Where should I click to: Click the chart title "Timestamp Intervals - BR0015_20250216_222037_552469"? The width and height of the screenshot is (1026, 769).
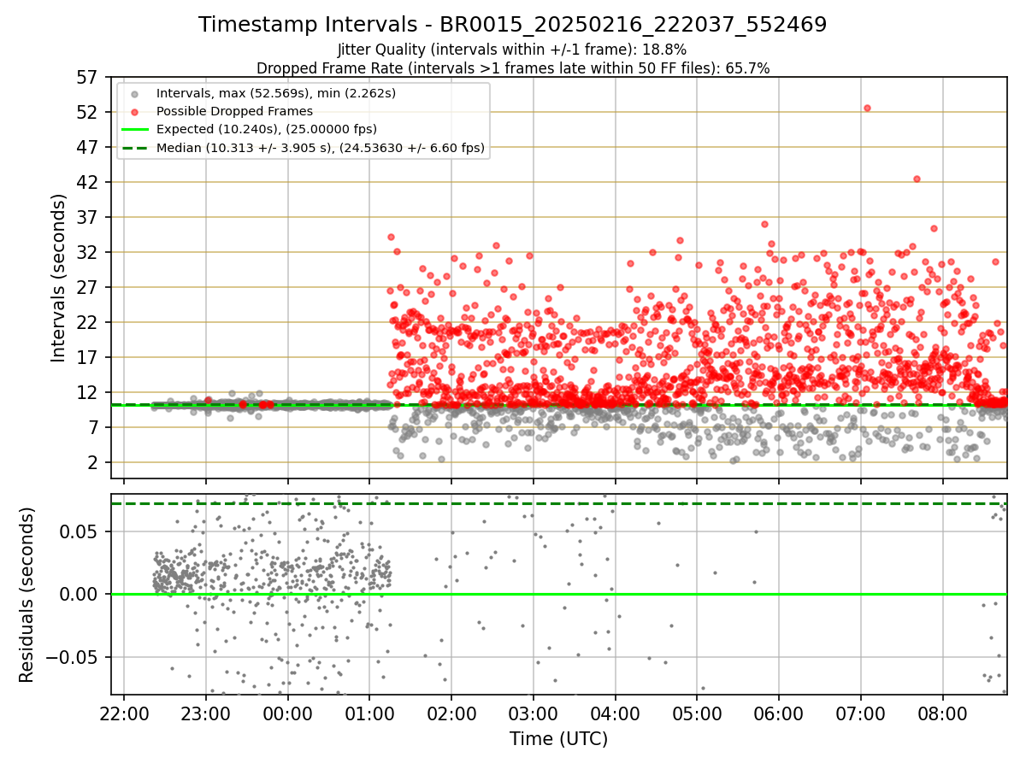512,25
